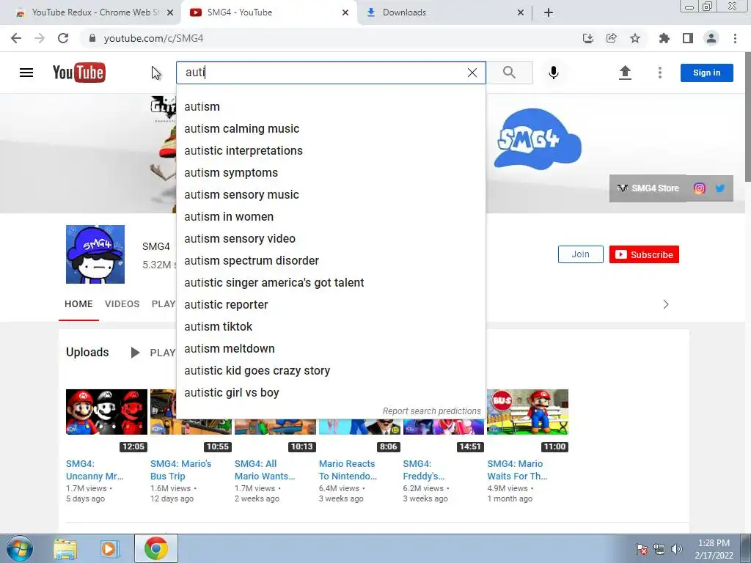Select 'autism sensory music' suggestion
The width and height of the screenshot is (751, 563).
coord(331,195)
